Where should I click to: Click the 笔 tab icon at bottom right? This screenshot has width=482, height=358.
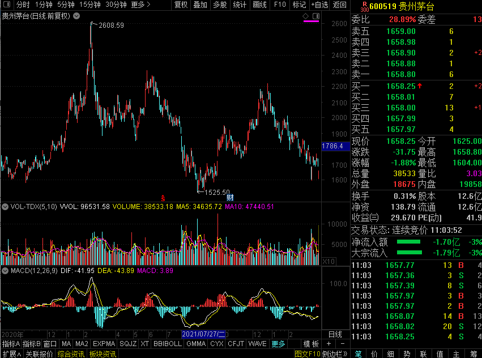pos(358,353)
